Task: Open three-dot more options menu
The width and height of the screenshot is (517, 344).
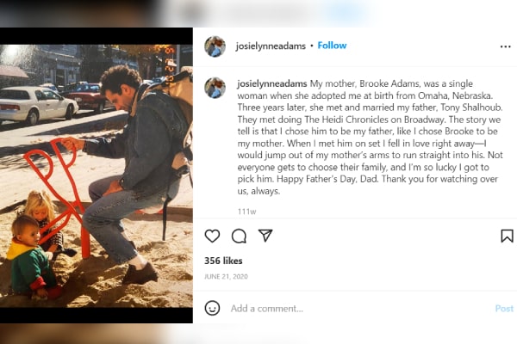Action: click(x=505, y=46)
